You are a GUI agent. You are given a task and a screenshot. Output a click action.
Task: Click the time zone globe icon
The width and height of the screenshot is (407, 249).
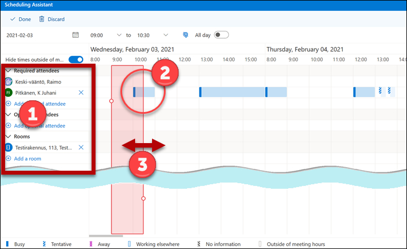click(185, 35)
